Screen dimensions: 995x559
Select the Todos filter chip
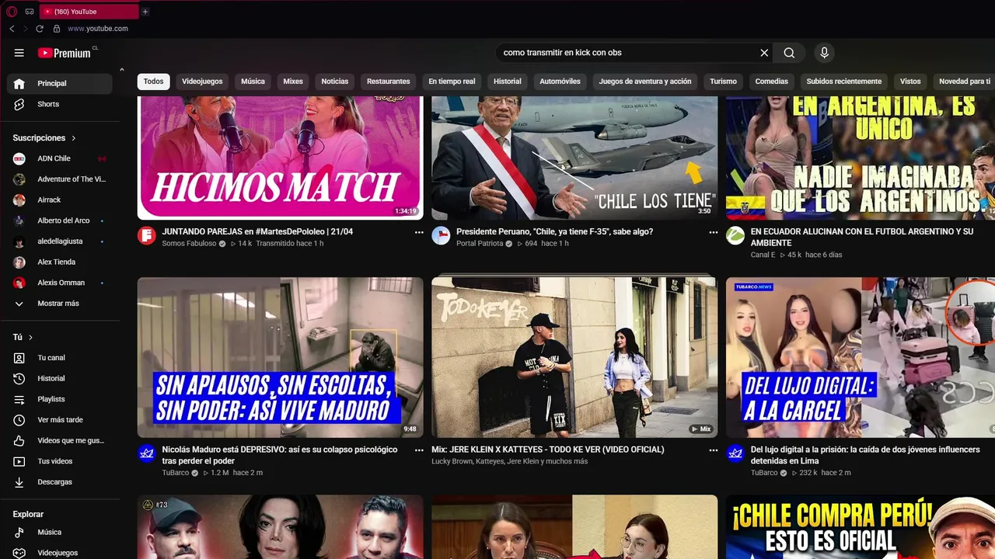coord(154,82)
